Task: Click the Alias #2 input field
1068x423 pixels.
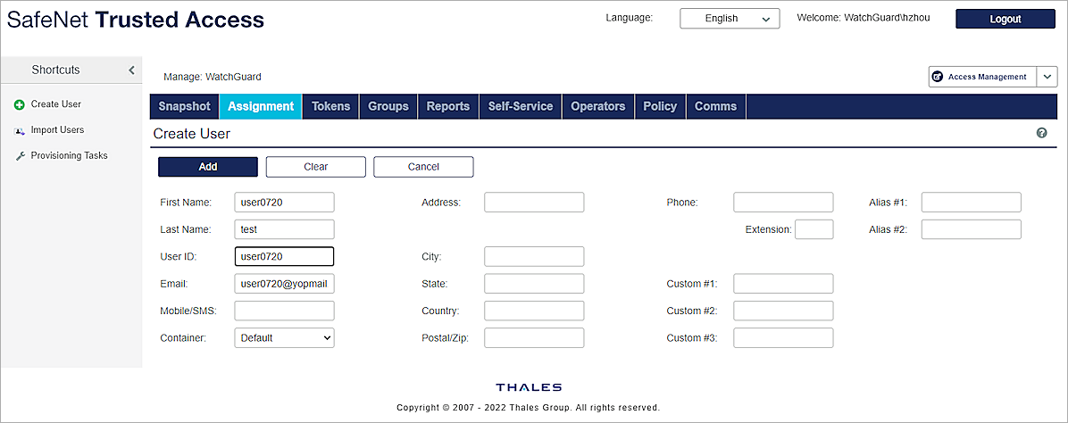Action: click(972, 229)
